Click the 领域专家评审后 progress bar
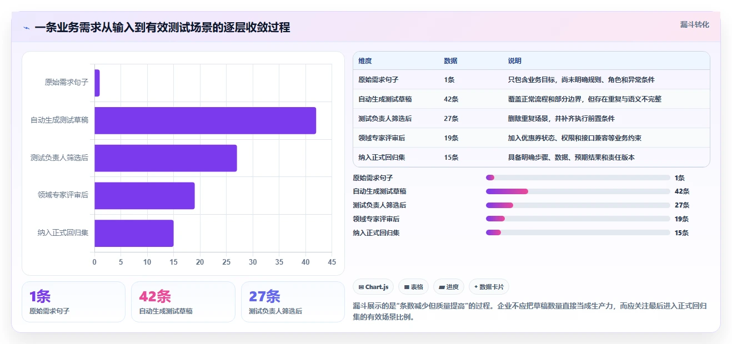 click(x=578, y=219)
